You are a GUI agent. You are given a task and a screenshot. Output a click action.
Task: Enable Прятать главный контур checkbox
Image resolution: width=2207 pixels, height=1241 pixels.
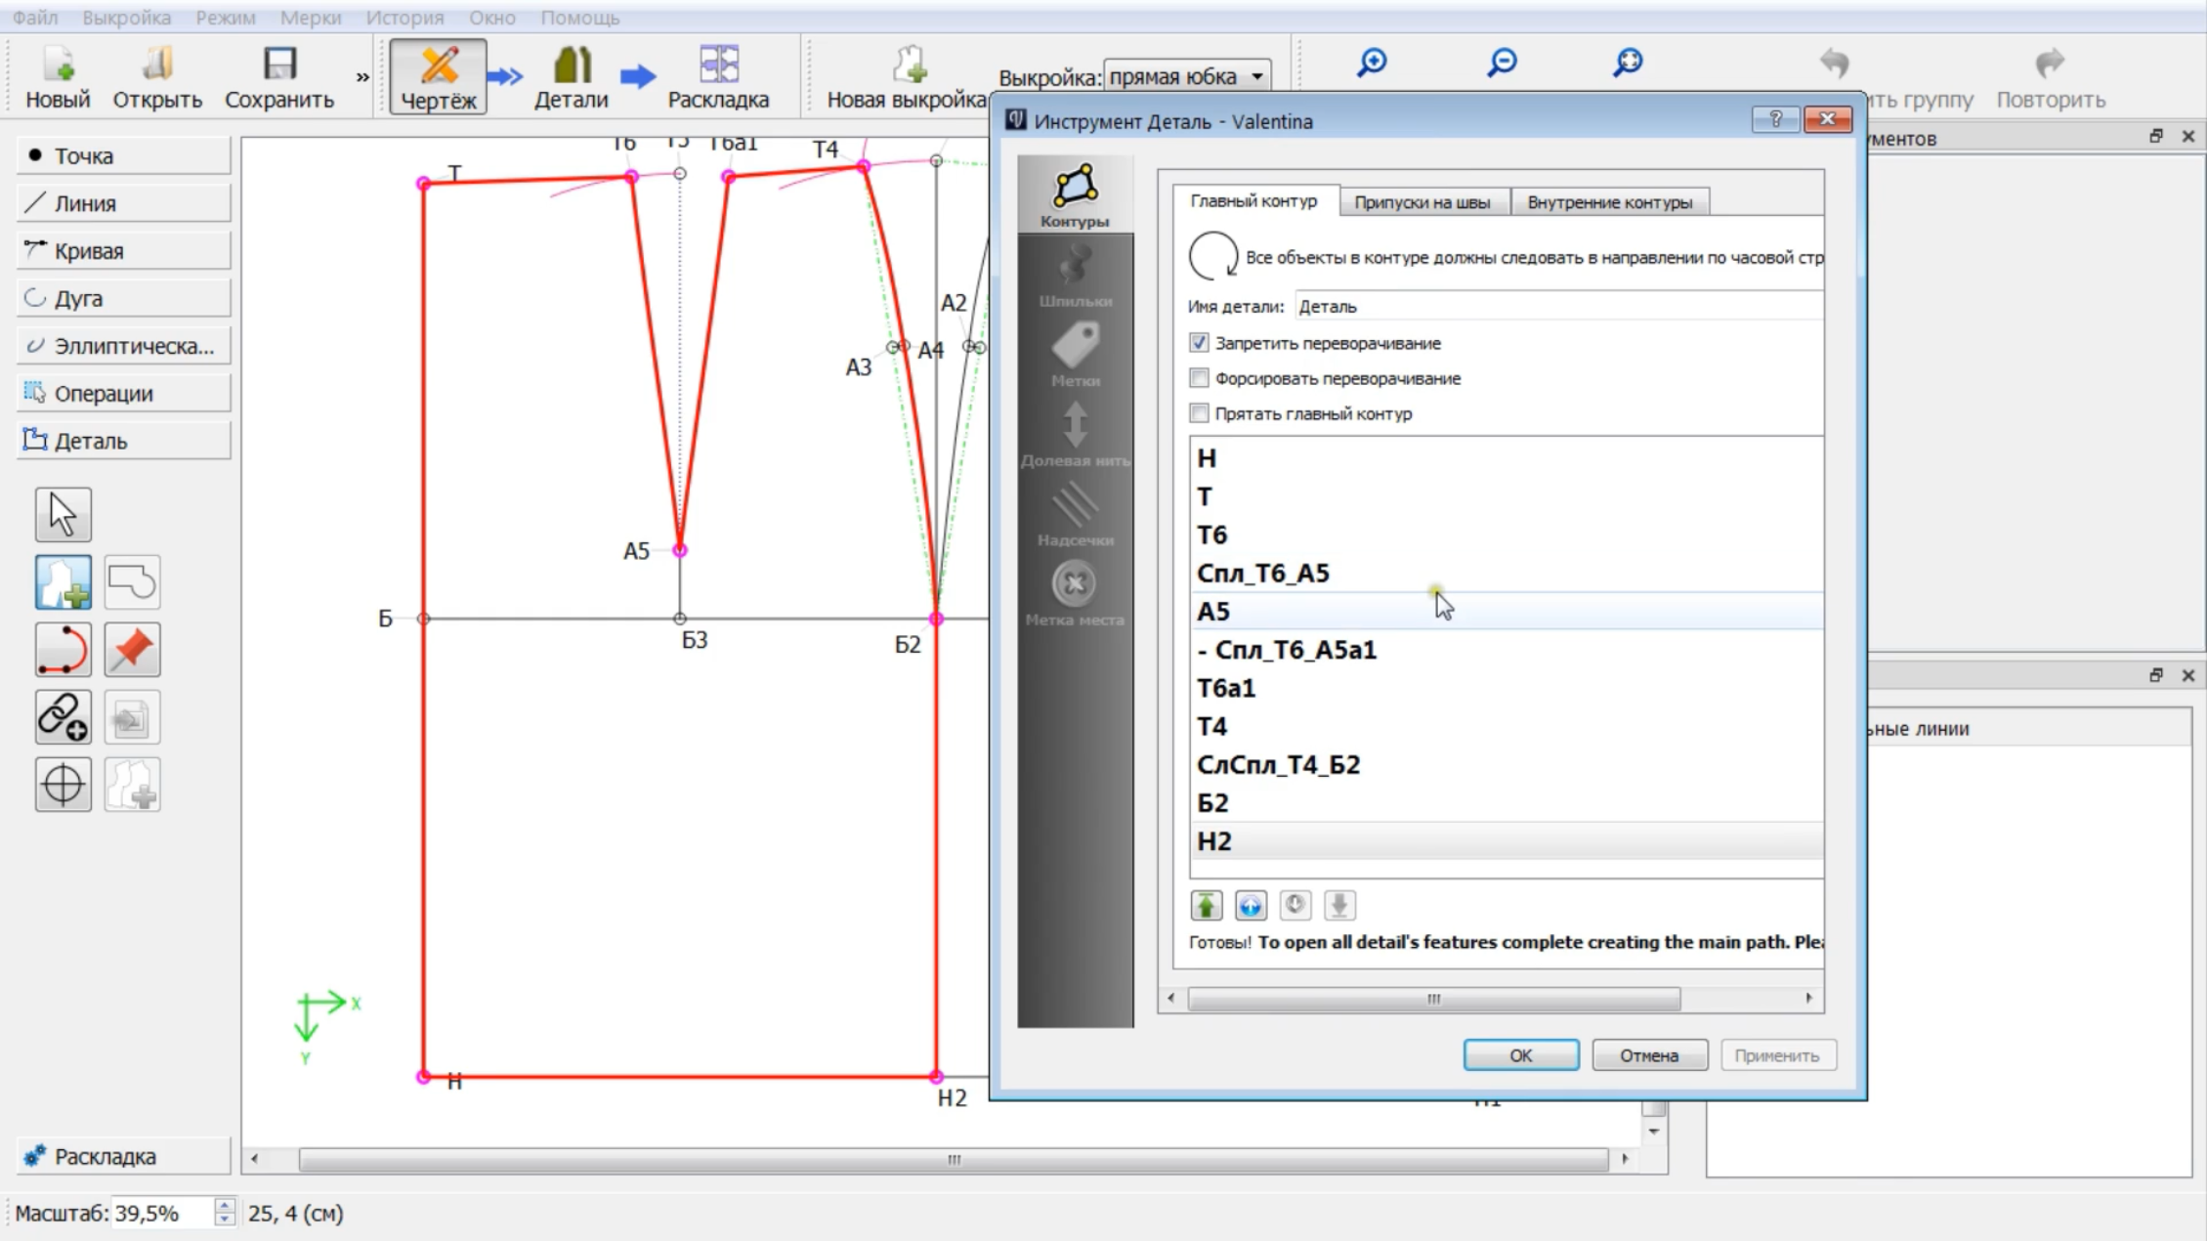(1199, 413)
